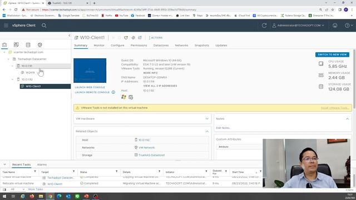The width and height of the screenshot is (356, 200).
Task: Switch to Storage inventory view
Action: click(x=28, y=44)
